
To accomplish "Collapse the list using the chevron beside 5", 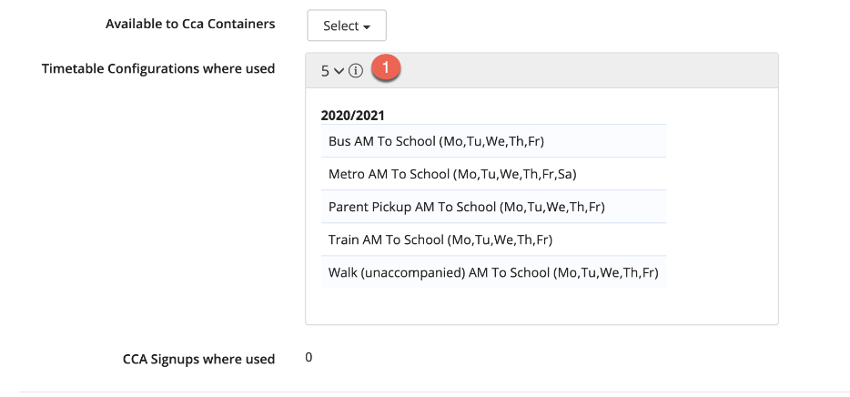I will pos(339,70).
